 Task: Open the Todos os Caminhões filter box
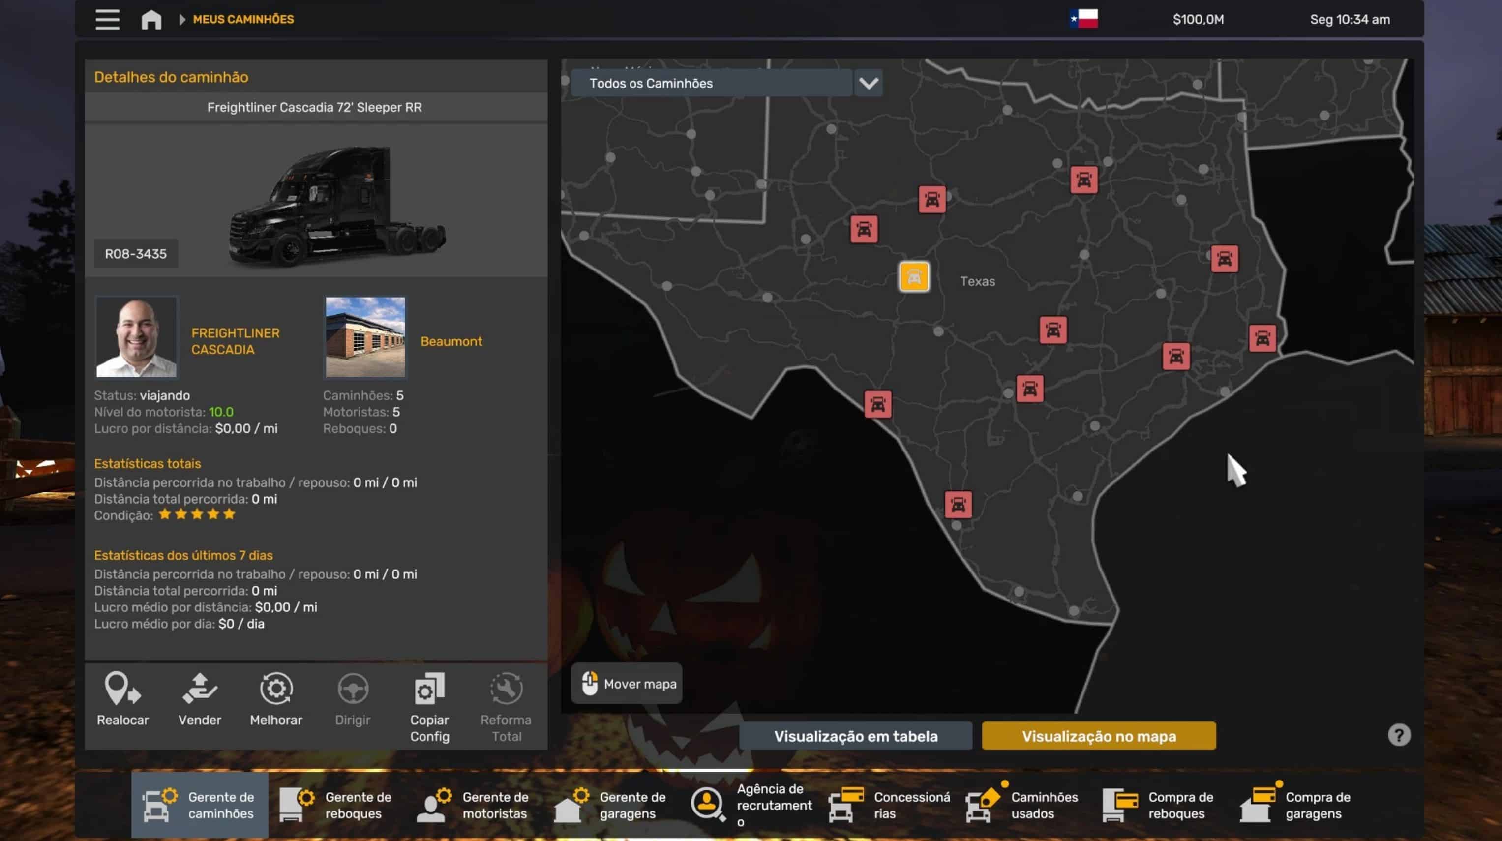[x=711, y=84]
